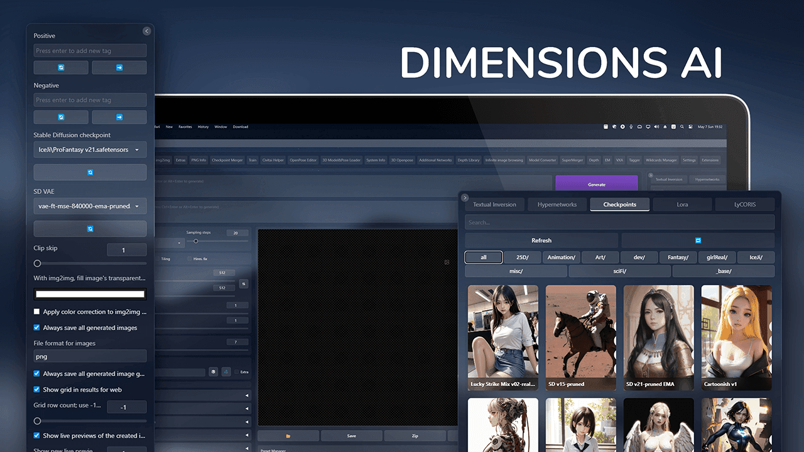Select the SD v15-pruned checkpoint thumbnail

pyautogui.click(x=580, y=338)
